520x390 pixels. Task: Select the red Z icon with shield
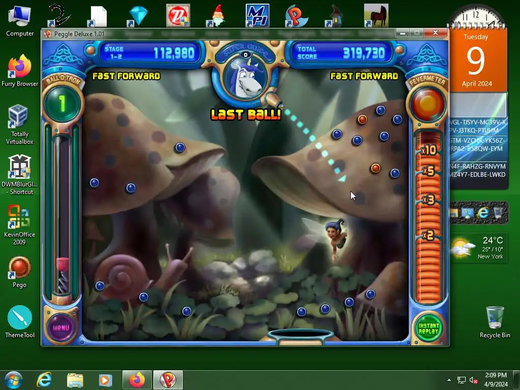click(178, 16)
